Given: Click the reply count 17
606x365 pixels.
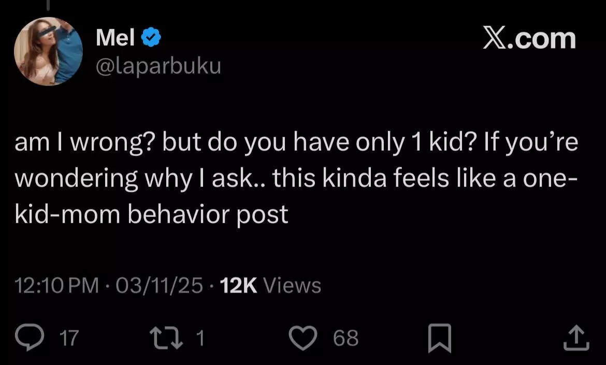Looking at the screenshot, I should (x=69, y=339).
